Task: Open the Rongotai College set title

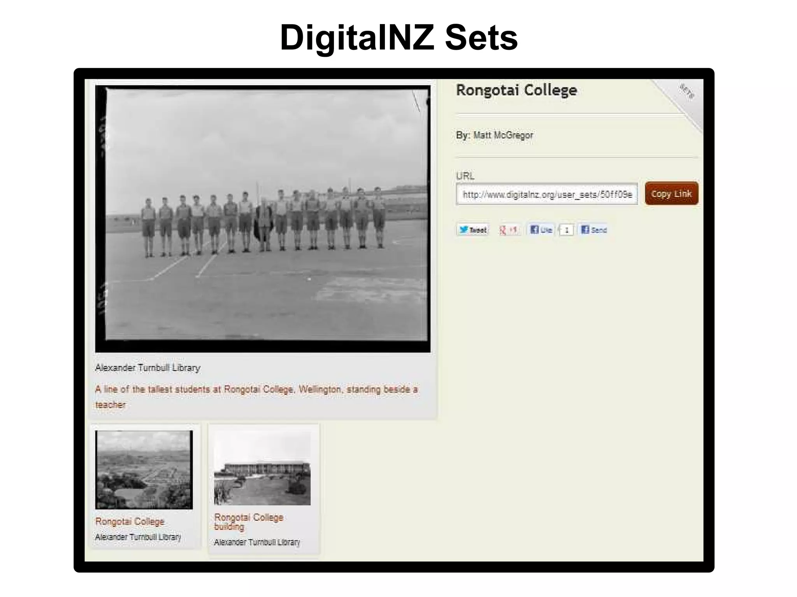Action: [x=516, y=91]
